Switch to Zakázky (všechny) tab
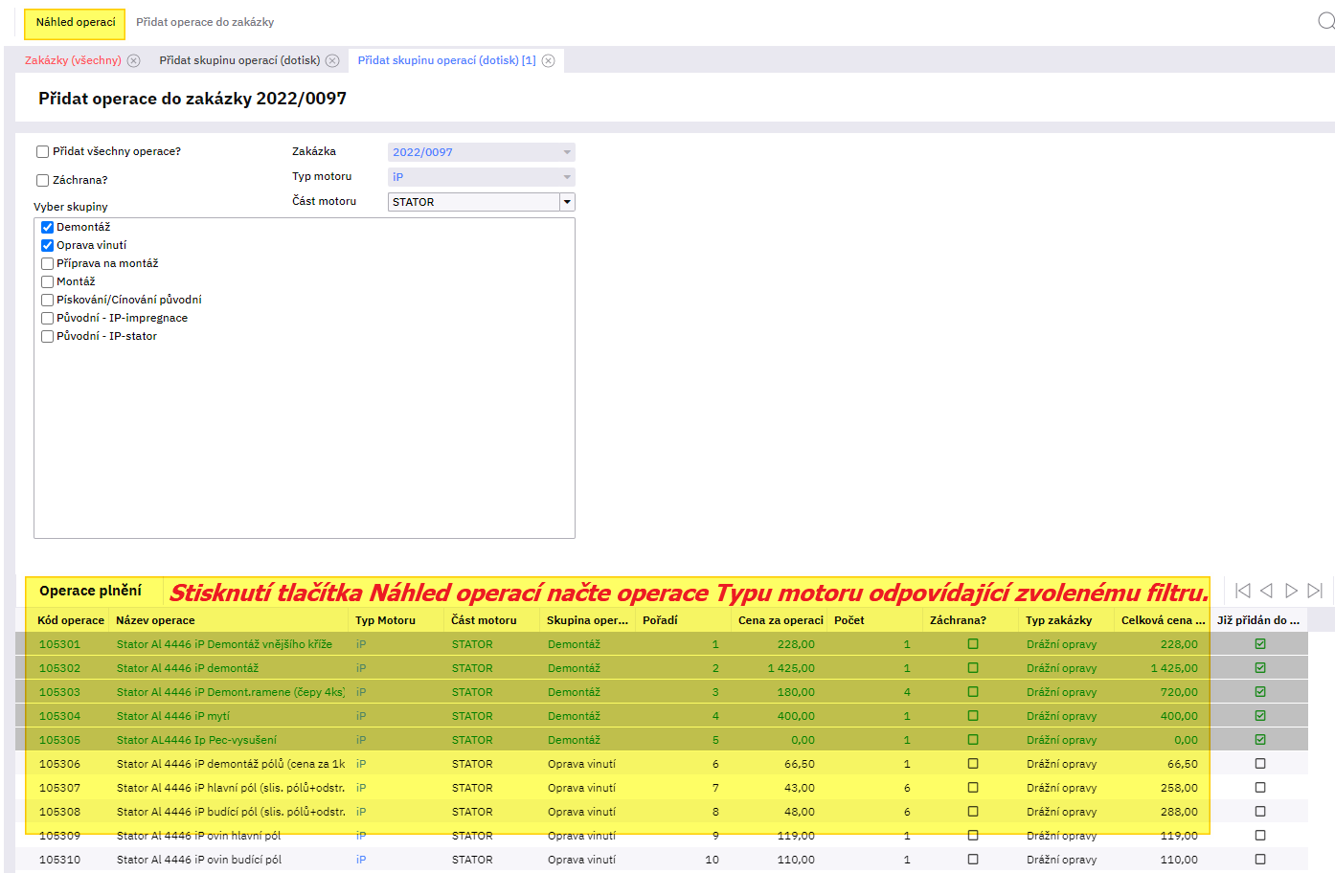Image resolution: width=1335 pixels, height=873 pixels. [x=73, y=60]
